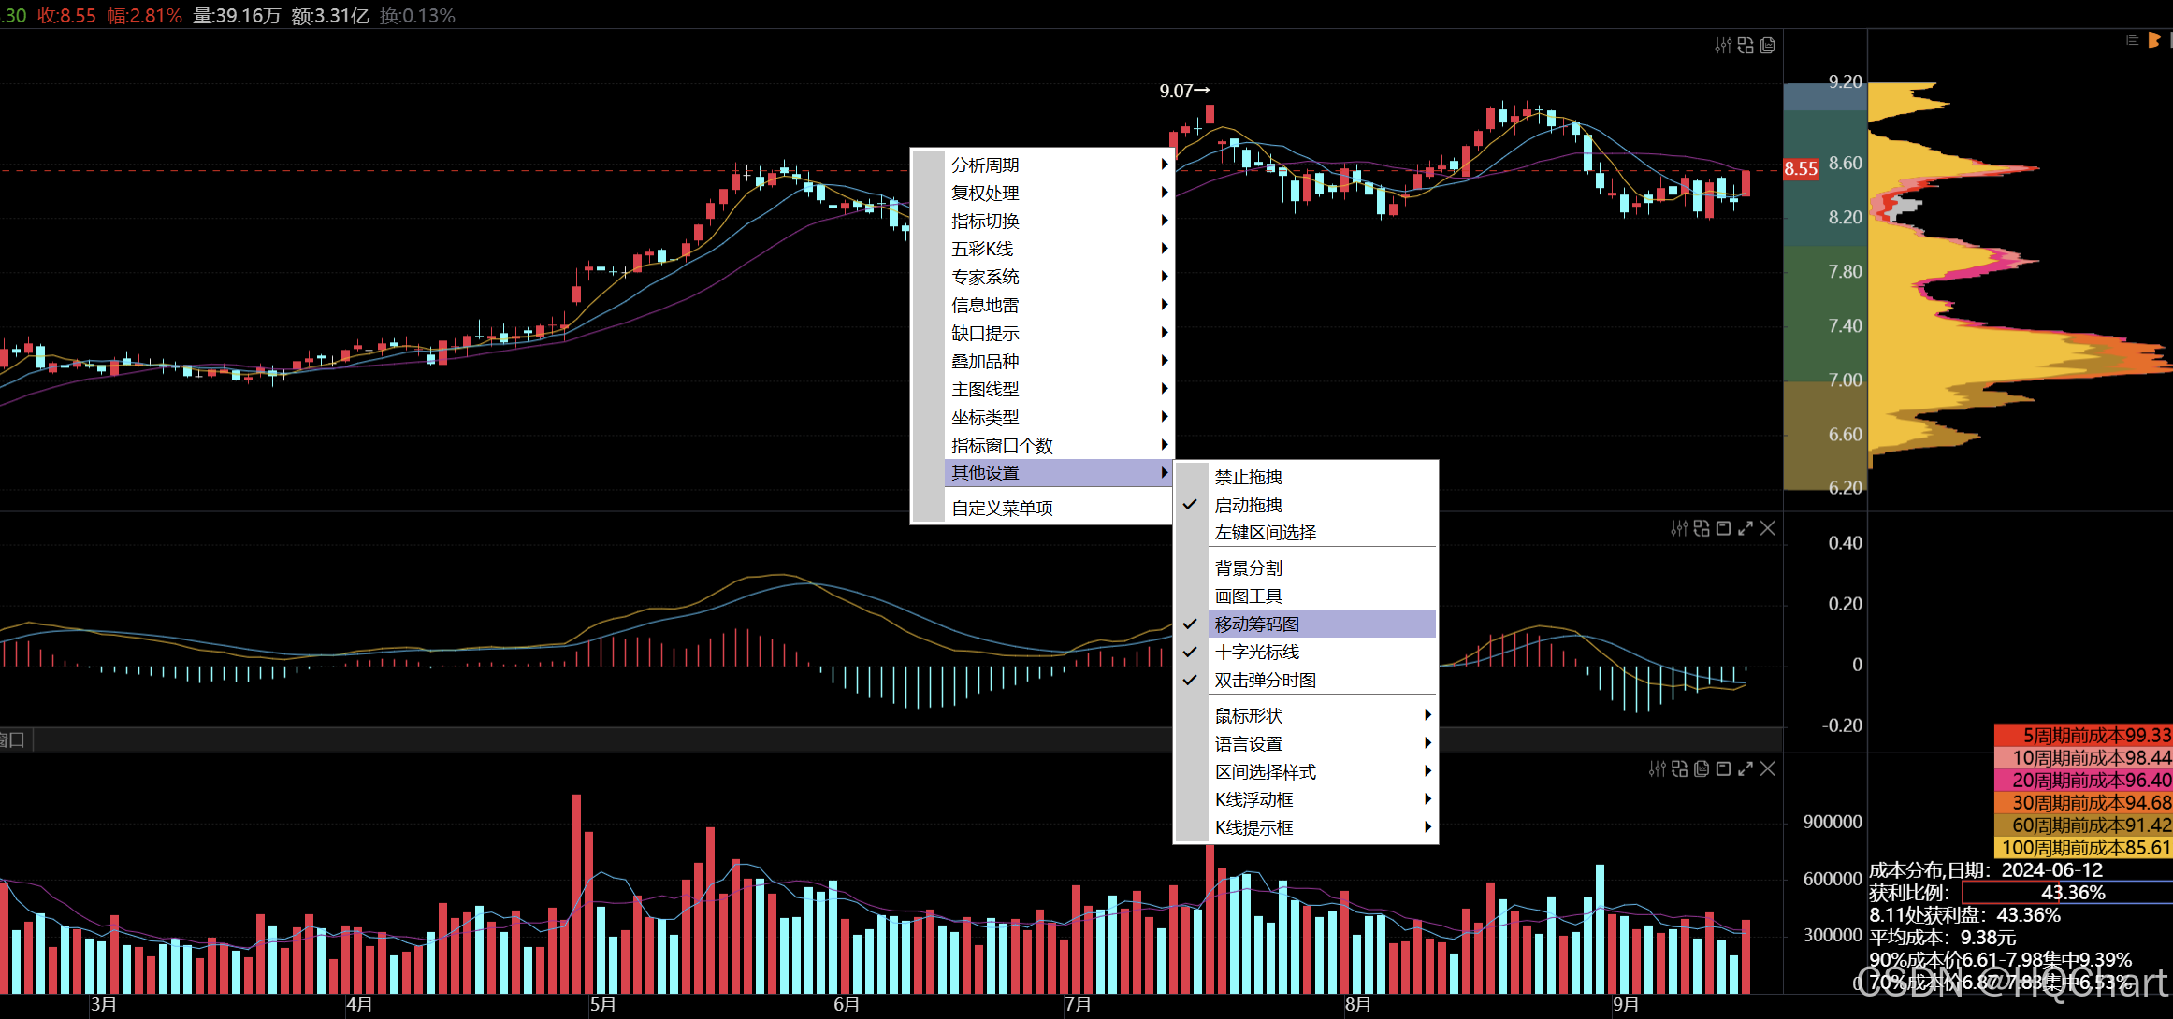The width and height of the screenshot is (2173, 1019).
Task: Click main chart switch-indicator swap icon
Action: (1746, 46)
